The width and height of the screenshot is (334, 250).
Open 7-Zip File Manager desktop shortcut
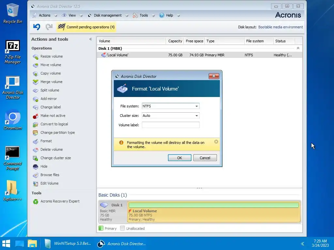tap(13, 52)
